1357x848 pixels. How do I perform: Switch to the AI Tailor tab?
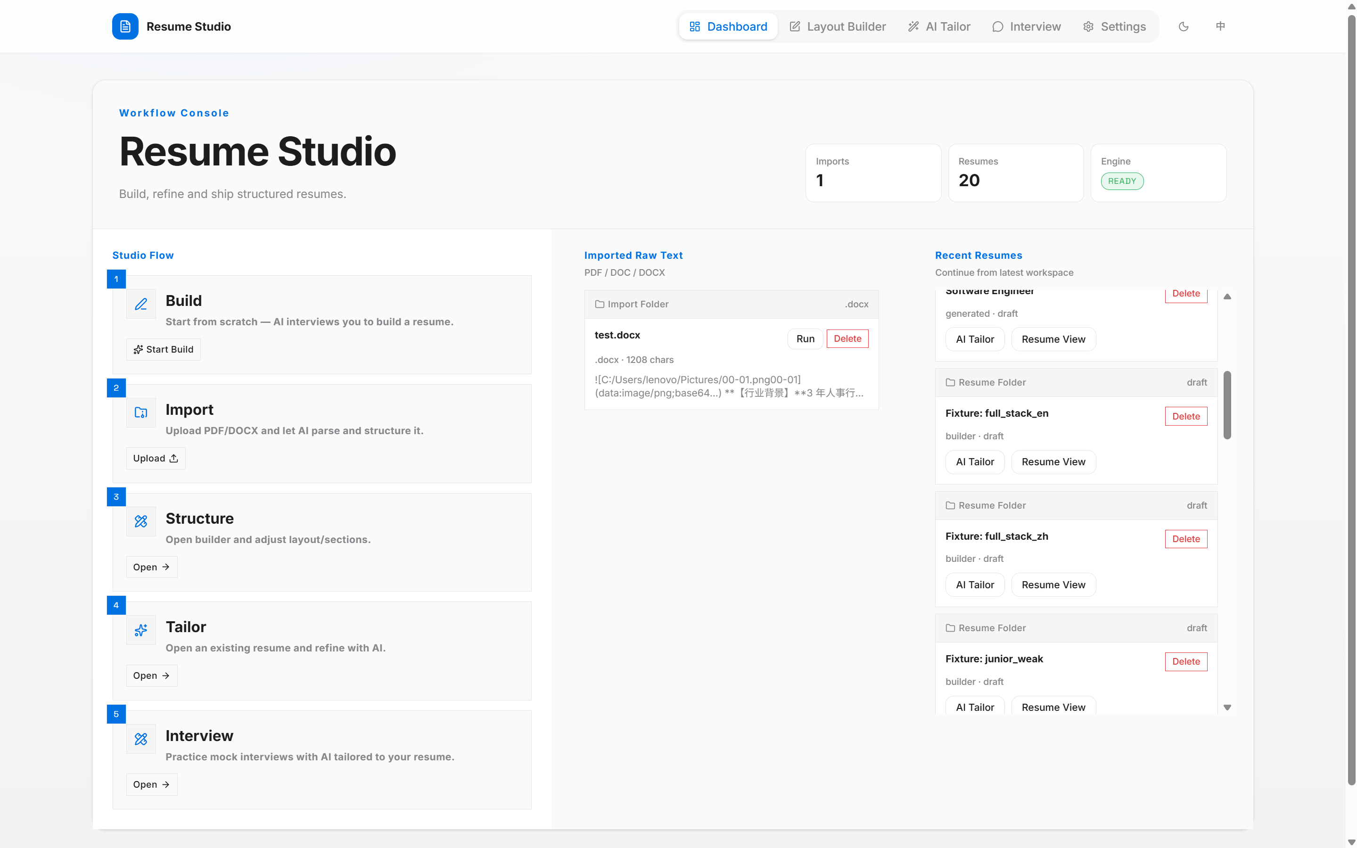pos(939,26)
